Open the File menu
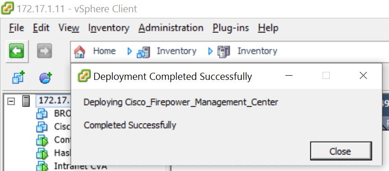The height and width of the screenshot is (171, 389). point(16,28)
